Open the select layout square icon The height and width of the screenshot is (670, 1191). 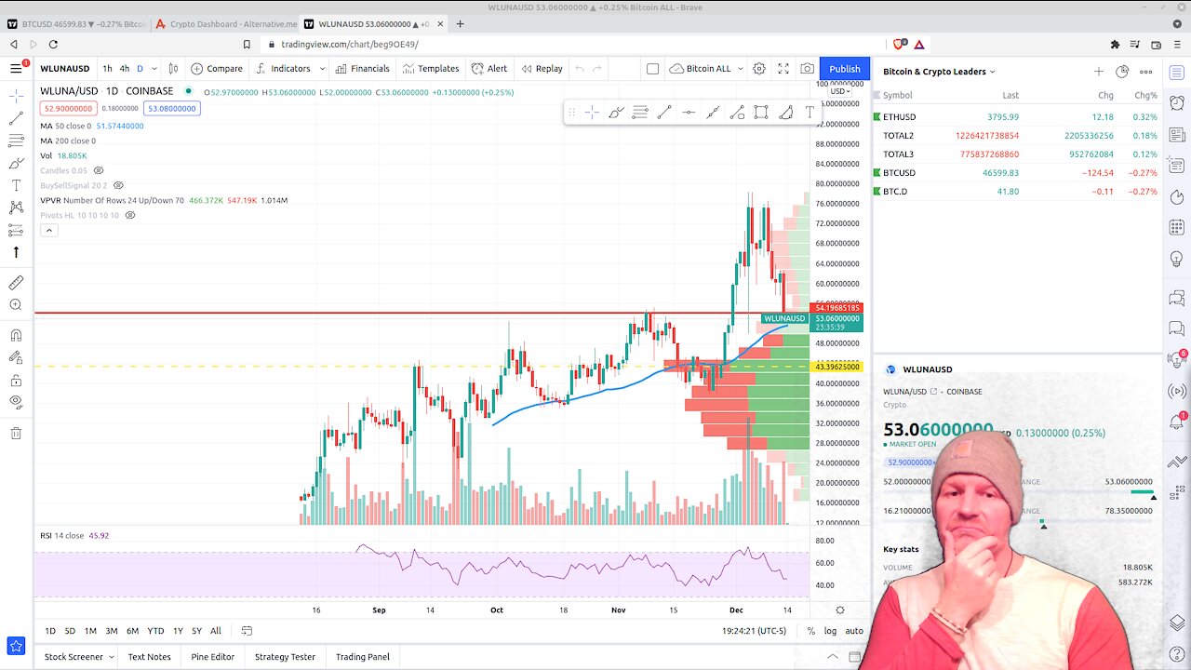tap(652, 68)
